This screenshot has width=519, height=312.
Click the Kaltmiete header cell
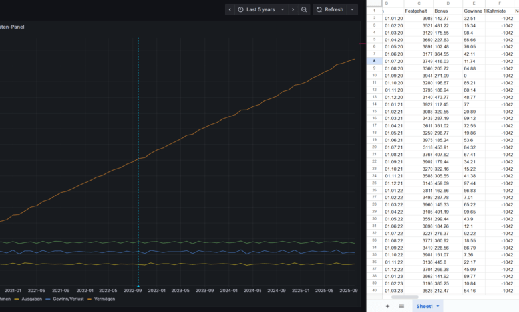point(496,11)
